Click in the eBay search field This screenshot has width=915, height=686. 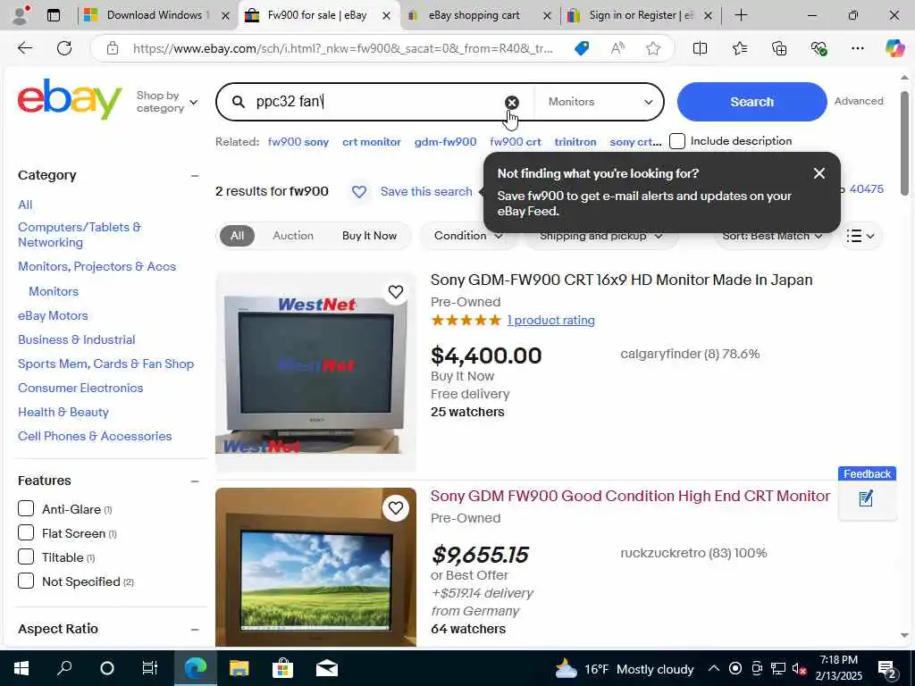point(376,102)
